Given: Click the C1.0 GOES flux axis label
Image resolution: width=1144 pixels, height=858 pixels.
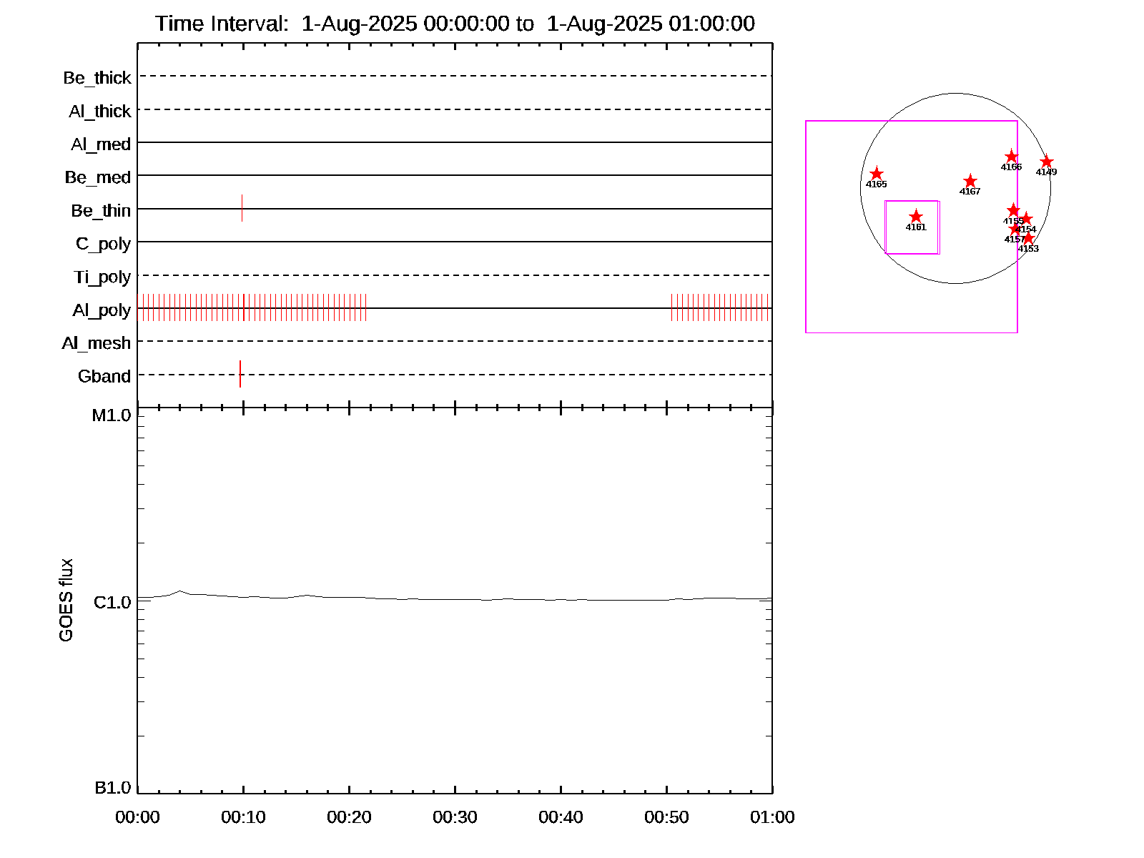Looking at the screenshot, I should pyautogui.click(x=112, y=603).
